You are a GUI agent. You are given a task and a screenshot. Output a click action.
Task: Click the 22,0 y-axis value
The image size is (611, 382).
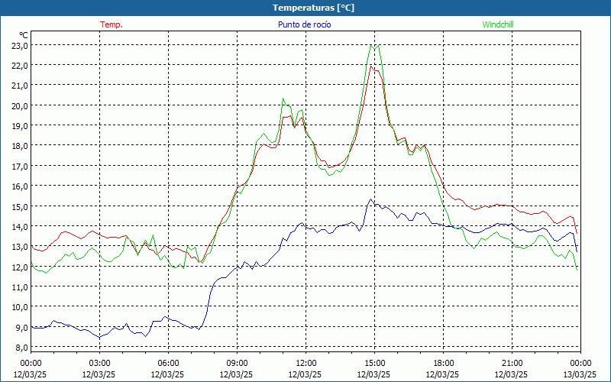[20, 66]
